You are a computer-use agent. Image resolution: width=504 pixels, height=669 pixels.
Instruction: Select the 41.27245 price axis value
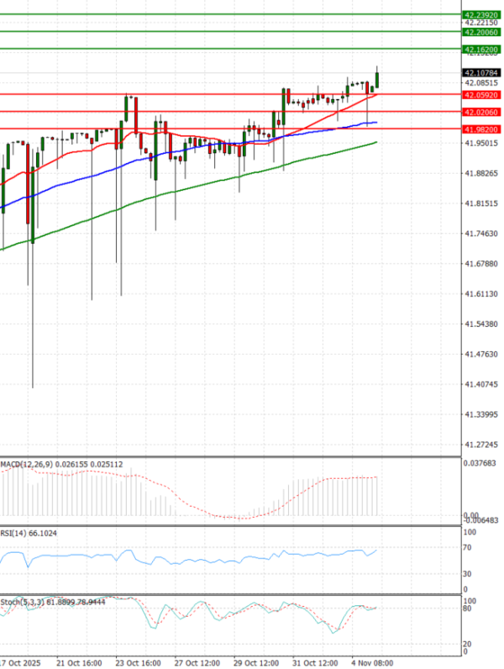tap(481, 445)
